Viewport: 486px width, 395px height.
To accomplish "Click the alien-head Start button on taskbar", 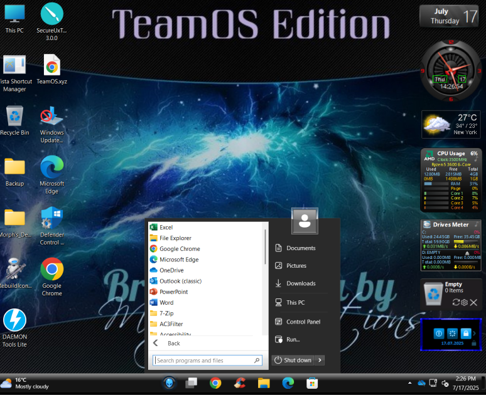I will click(x=170, y=383).
